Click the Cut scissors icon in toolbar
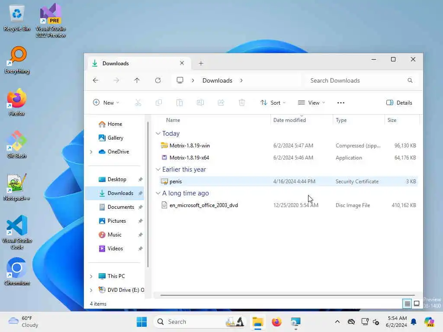The height and width of the screenshot is (332, 443). pos(138,103)
